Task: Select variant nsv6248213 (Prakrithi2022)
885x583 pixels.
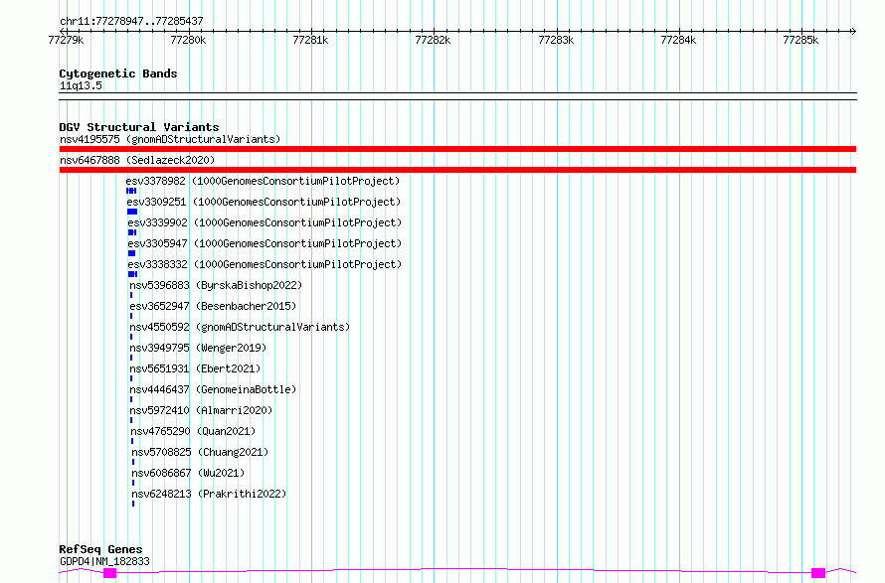Action: click(209, 494)
